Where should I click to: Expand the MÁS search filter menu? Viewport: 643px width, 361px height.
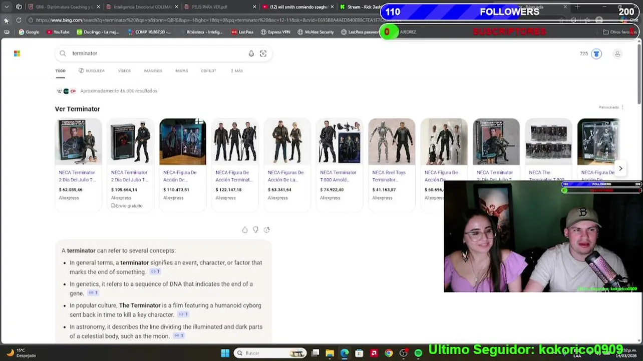pos(237,71)
